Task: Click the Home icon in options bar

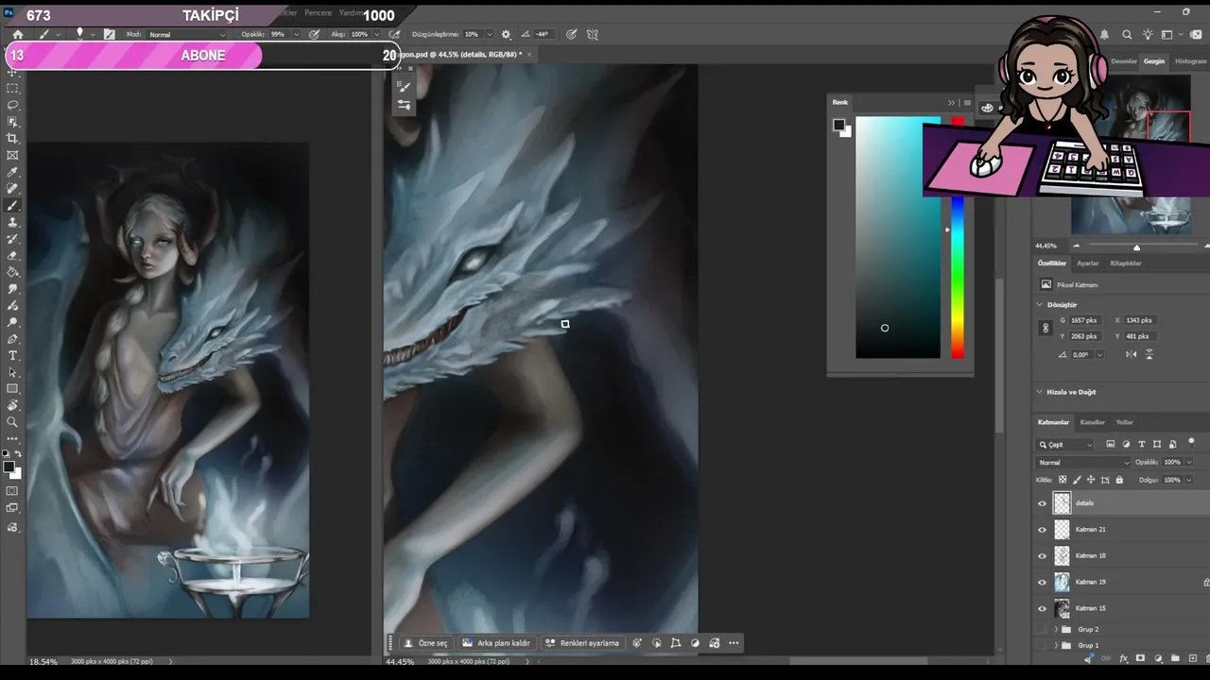Action: [x=16, y=34]
